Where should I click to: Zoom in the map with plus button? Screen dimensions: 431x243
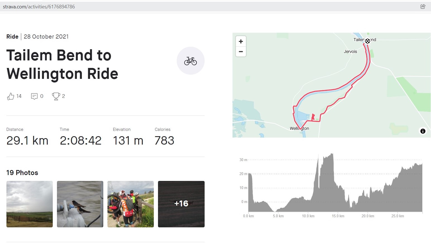pyautogui.click(x=241, y=41)
